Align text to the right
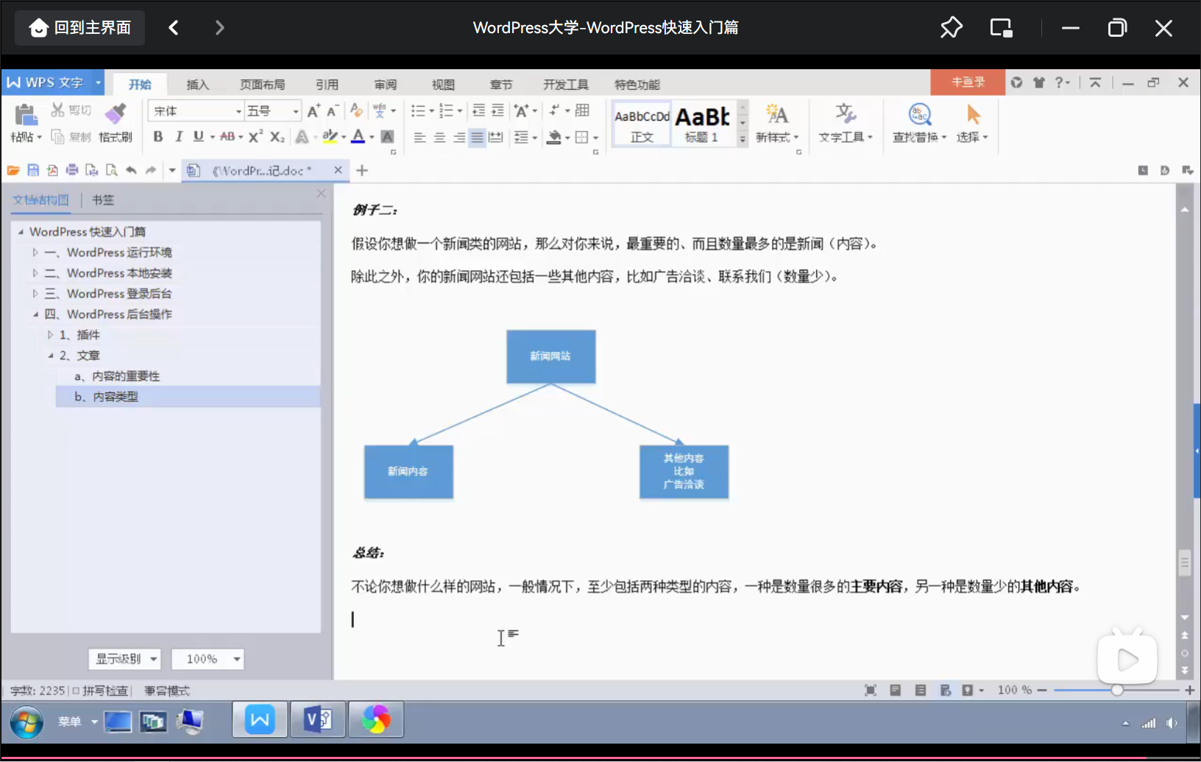 pyautogui.click(x=458, y=138)
